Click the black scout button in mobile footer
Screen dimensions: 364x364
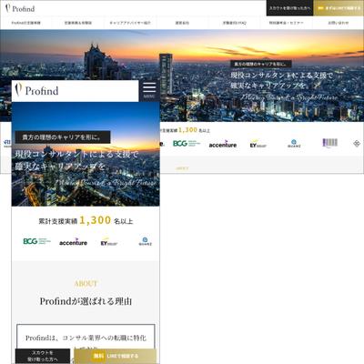pos(43,356)
